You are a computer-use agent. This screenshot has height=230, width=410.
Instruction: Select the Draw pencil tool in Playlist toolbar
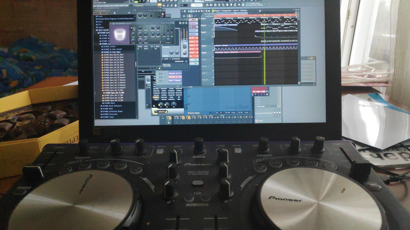(x=189, y=11)
